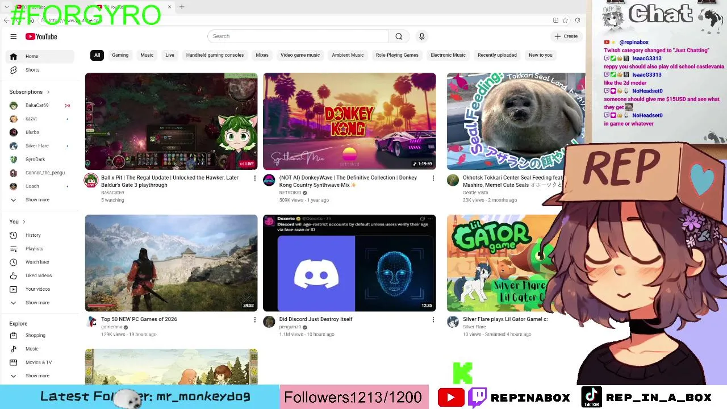The image size is (727, 409).
Task: Click RETROKID channel name link
Action: coord(290,193)
